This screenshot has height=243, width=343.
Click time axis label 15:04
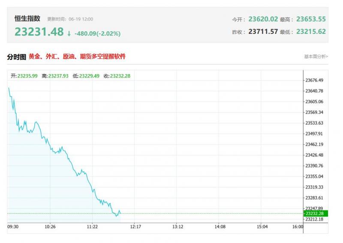point(262,227)
